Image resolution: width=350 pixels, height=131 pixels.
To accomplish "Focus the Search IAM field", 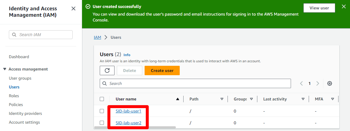I will [41, 35].
